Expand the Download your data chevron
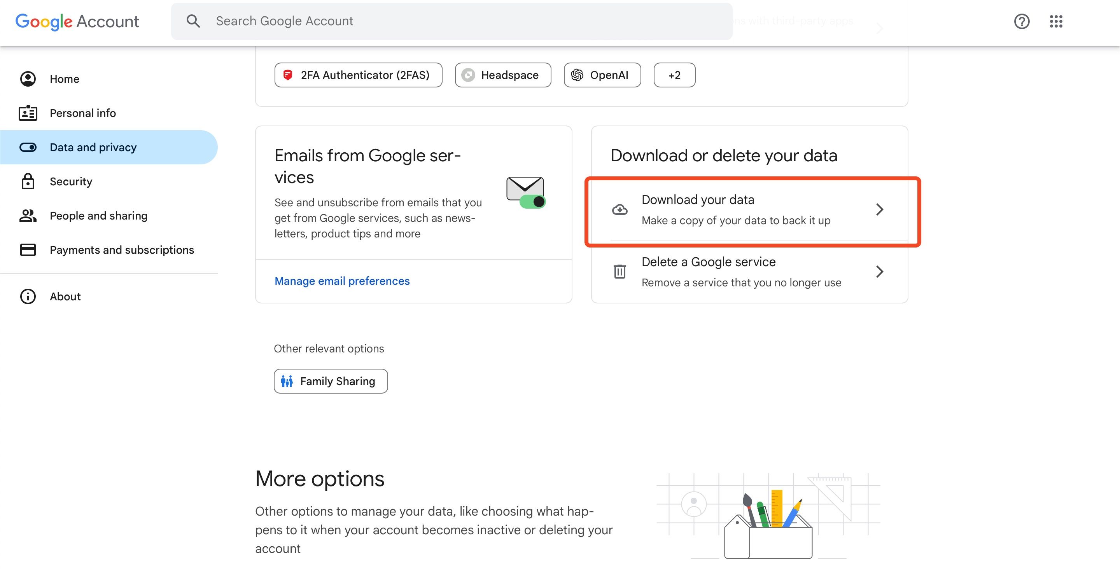The width and height of the screenshot is (1120, 570). (x=880, y=209)
